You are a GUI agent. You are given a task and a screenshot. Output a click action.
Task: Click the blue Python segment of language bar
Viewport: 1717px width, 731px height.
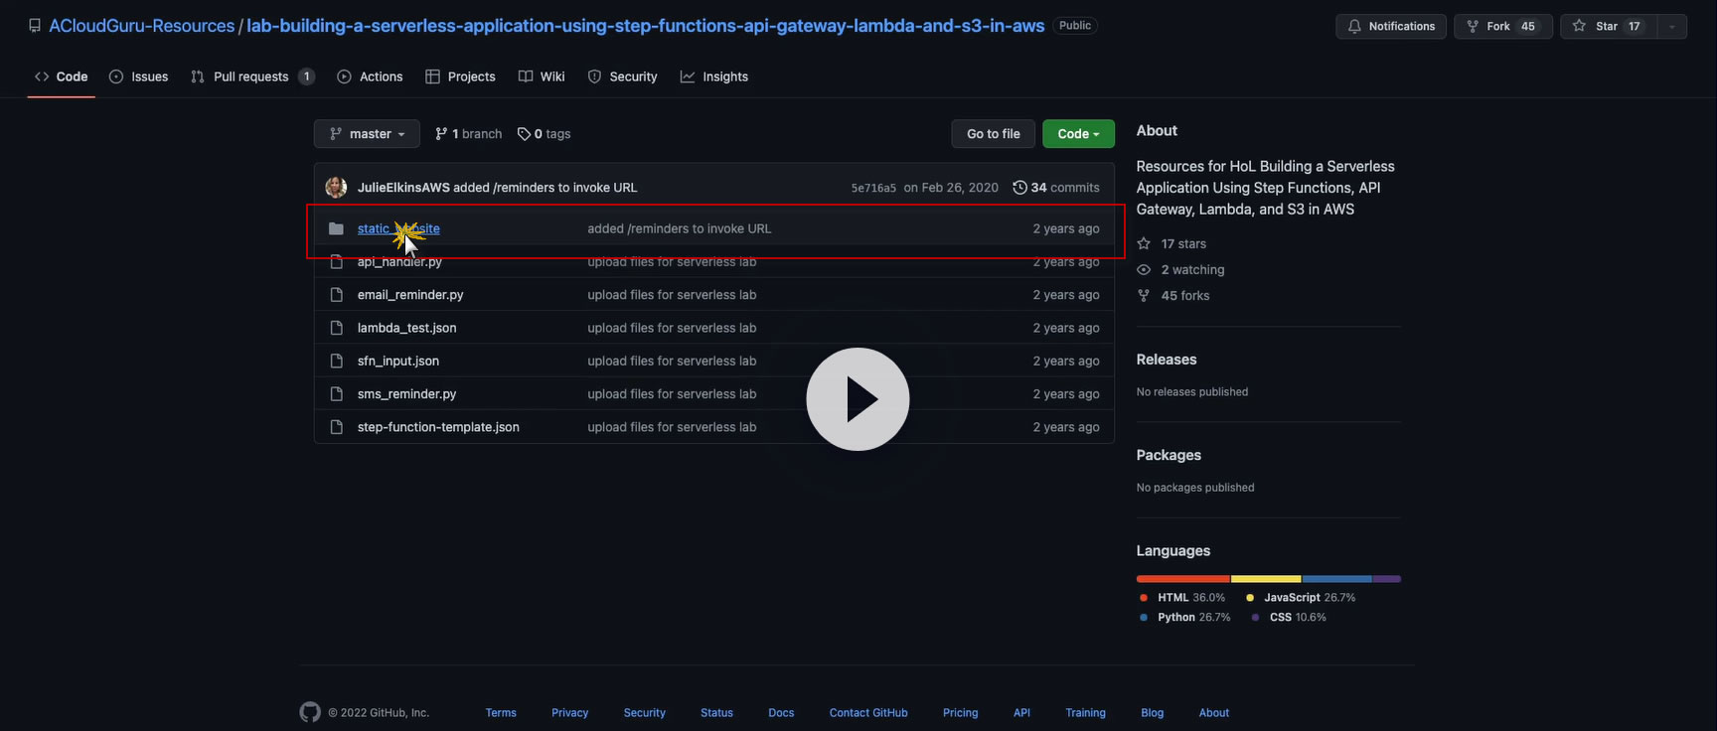click(1337, 579)
